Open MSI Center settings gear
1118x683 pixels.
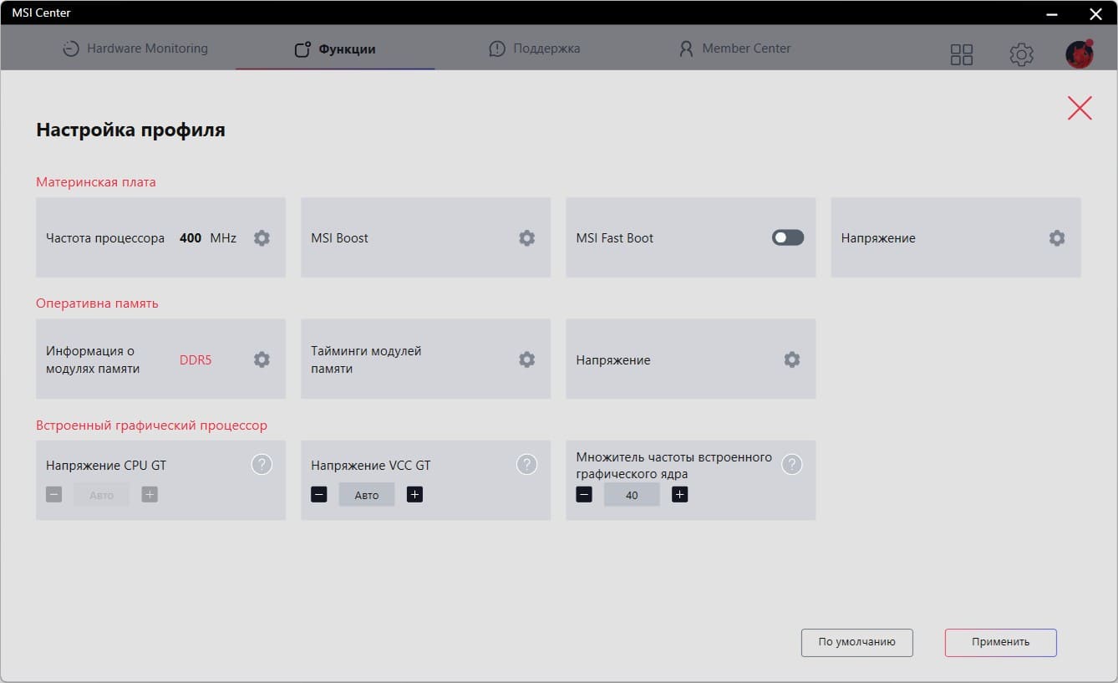(1021, 54)
